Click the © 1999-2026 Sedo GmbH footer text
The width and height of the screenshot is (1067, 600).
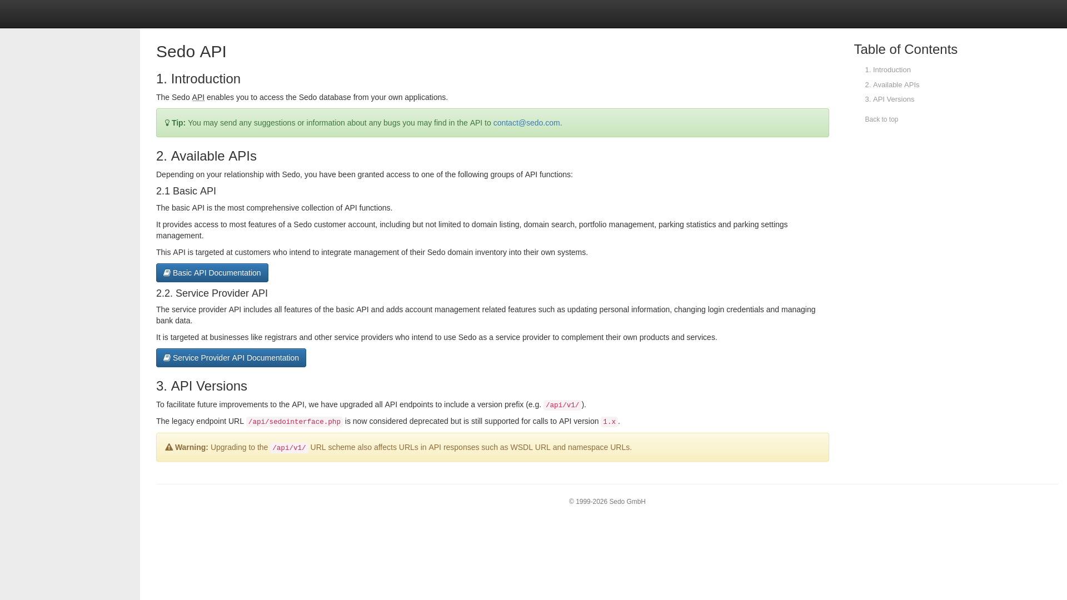pos(607,502)
